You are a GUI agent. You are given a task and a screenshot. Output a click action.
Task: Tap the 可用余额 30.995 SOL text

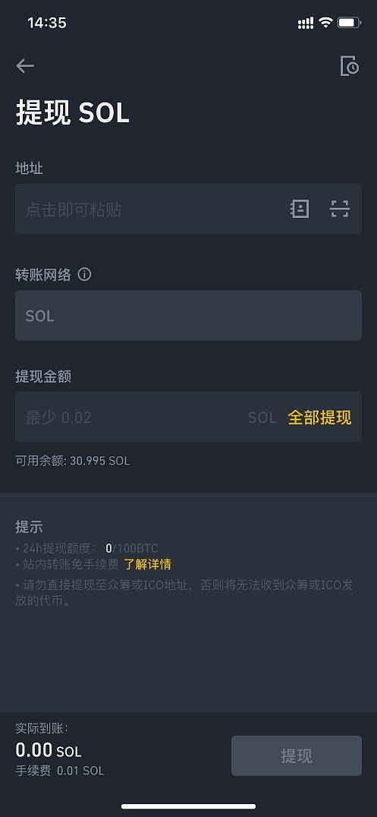pyautogui.click(x=72, y=461)
